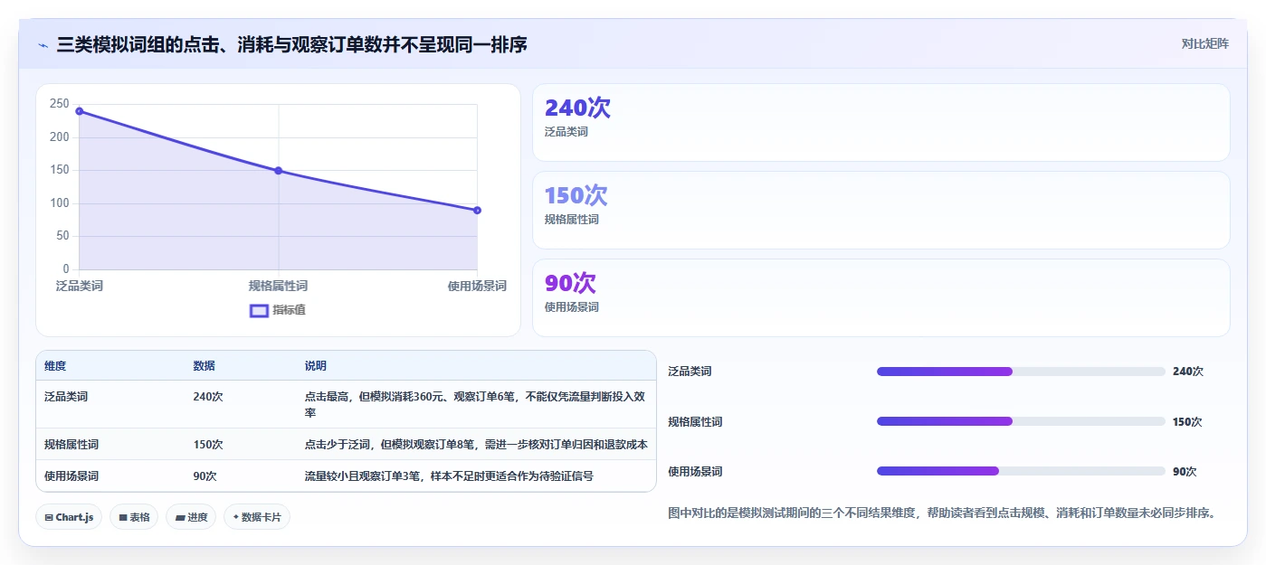Click the 表格 tag chip
Image resolution: width=1266 pixels, height=565 pixels.
(x=134, y=517)
